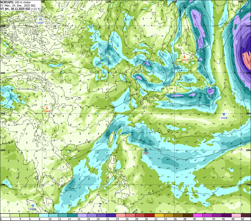Click the 40N label on the right edge
251x221 pixels.
(x=248, y=73)
